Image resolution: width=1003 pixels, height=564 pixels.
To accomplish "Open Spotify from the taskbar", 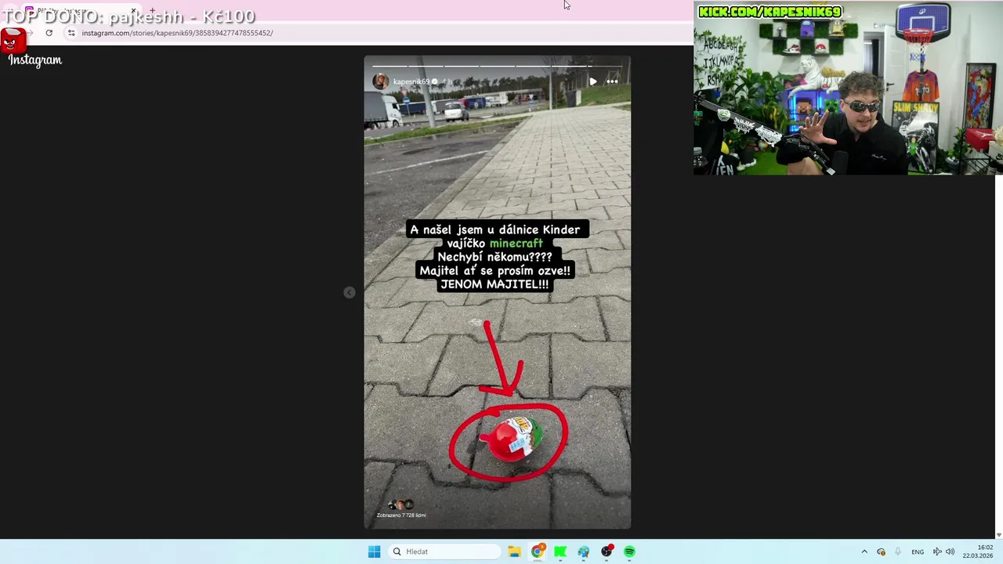I will (x=629, y=551).
